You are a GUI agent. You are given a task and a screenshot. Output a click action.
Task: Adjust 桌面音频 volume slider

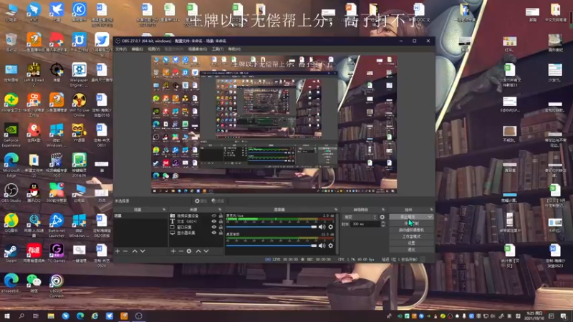[271, 245]
